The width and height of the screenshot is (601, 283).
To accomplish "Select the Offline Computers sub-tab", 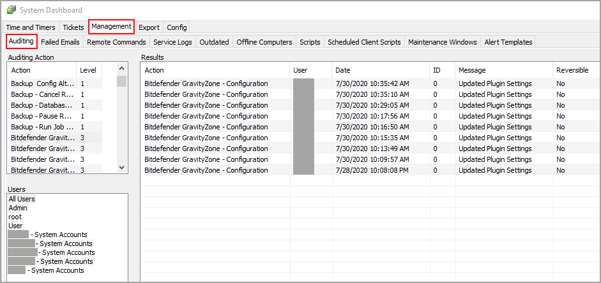I will 264,42.
